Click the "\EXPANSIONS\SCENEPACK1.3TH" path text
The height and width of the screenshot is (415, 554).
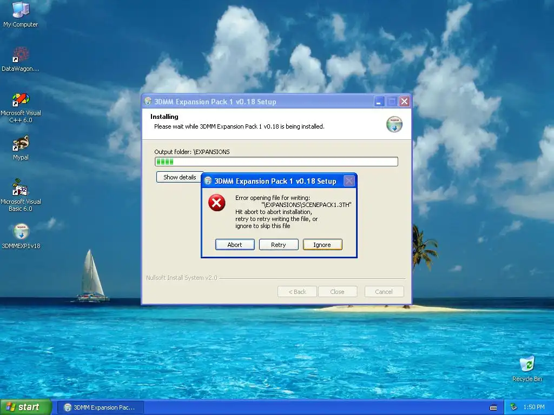coord(306,205)
